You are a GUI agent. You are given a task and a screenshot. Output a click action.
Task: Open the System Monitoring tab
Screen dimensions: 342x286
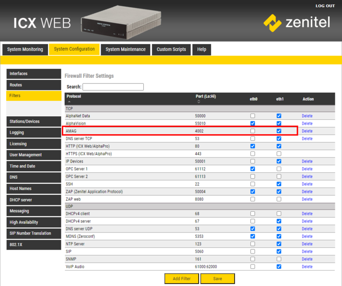click(25, 49)
